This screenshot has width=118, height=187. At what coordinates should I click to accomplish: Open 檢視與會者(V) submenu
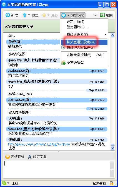click(x=84, y=35)
